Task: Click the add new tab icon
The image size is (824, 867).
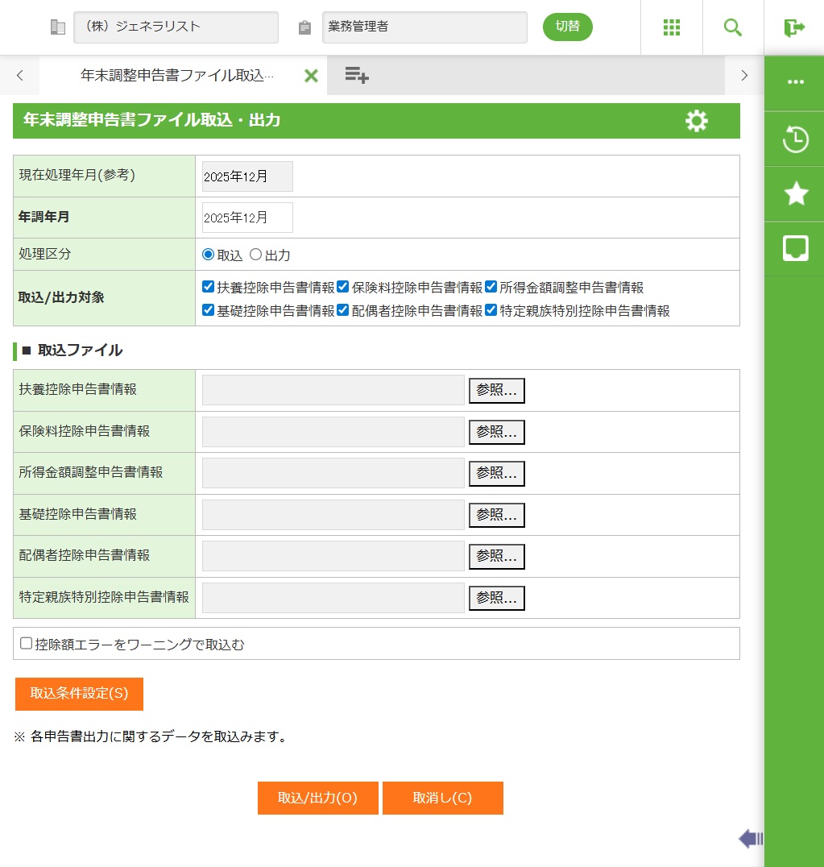Action: click(357, 76)
